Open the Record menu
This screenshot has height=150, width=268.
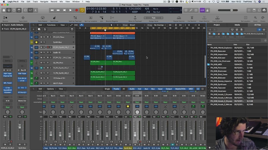[x=54, y=2]
